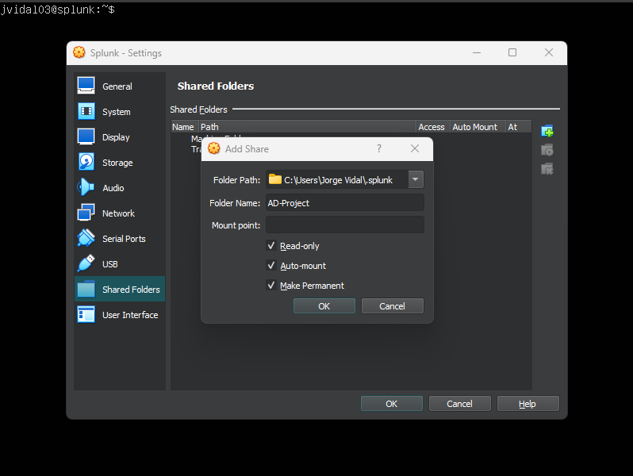Click the add new shared folder icon
633x476 pixels.
[x=547, y=131]
